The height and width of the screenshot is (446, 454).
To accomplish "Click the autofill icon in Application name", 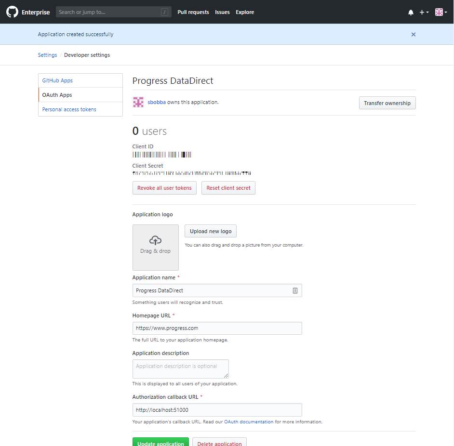I will point(295,290).
